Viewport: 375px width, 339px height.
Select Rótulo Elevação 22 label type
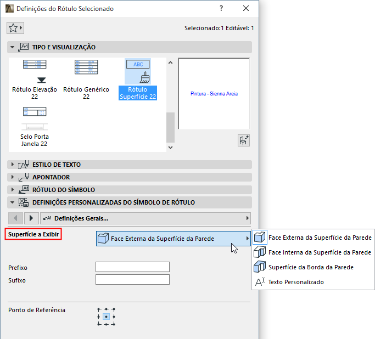click(x=35, y=80)
